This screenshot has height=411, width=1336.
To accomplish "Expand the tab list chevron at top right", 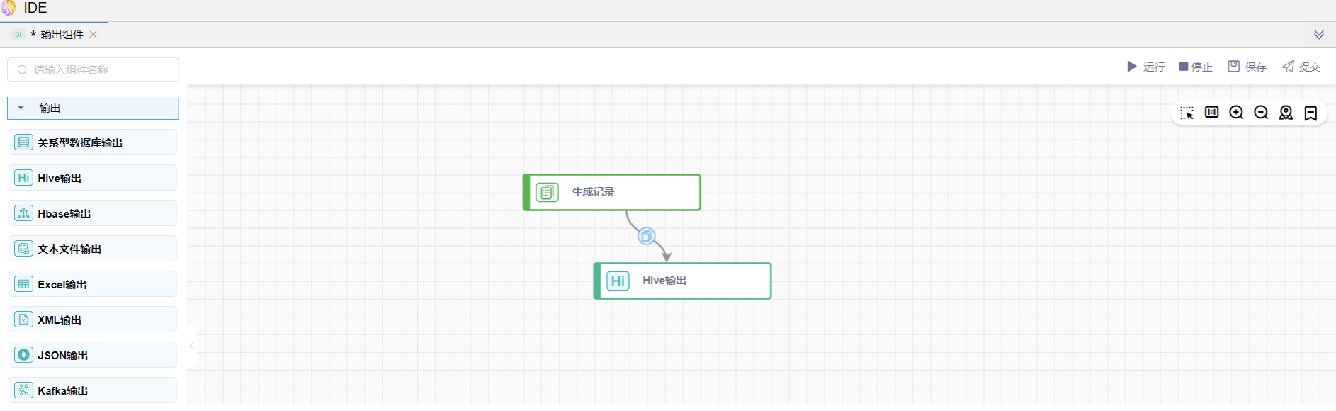I will [1318, 35].
